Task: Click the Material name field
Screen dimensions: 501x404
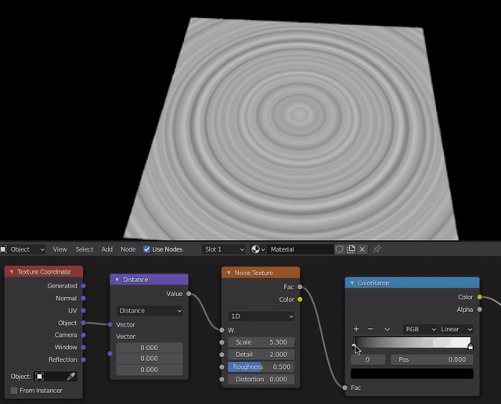Action: tap(301, 249)
